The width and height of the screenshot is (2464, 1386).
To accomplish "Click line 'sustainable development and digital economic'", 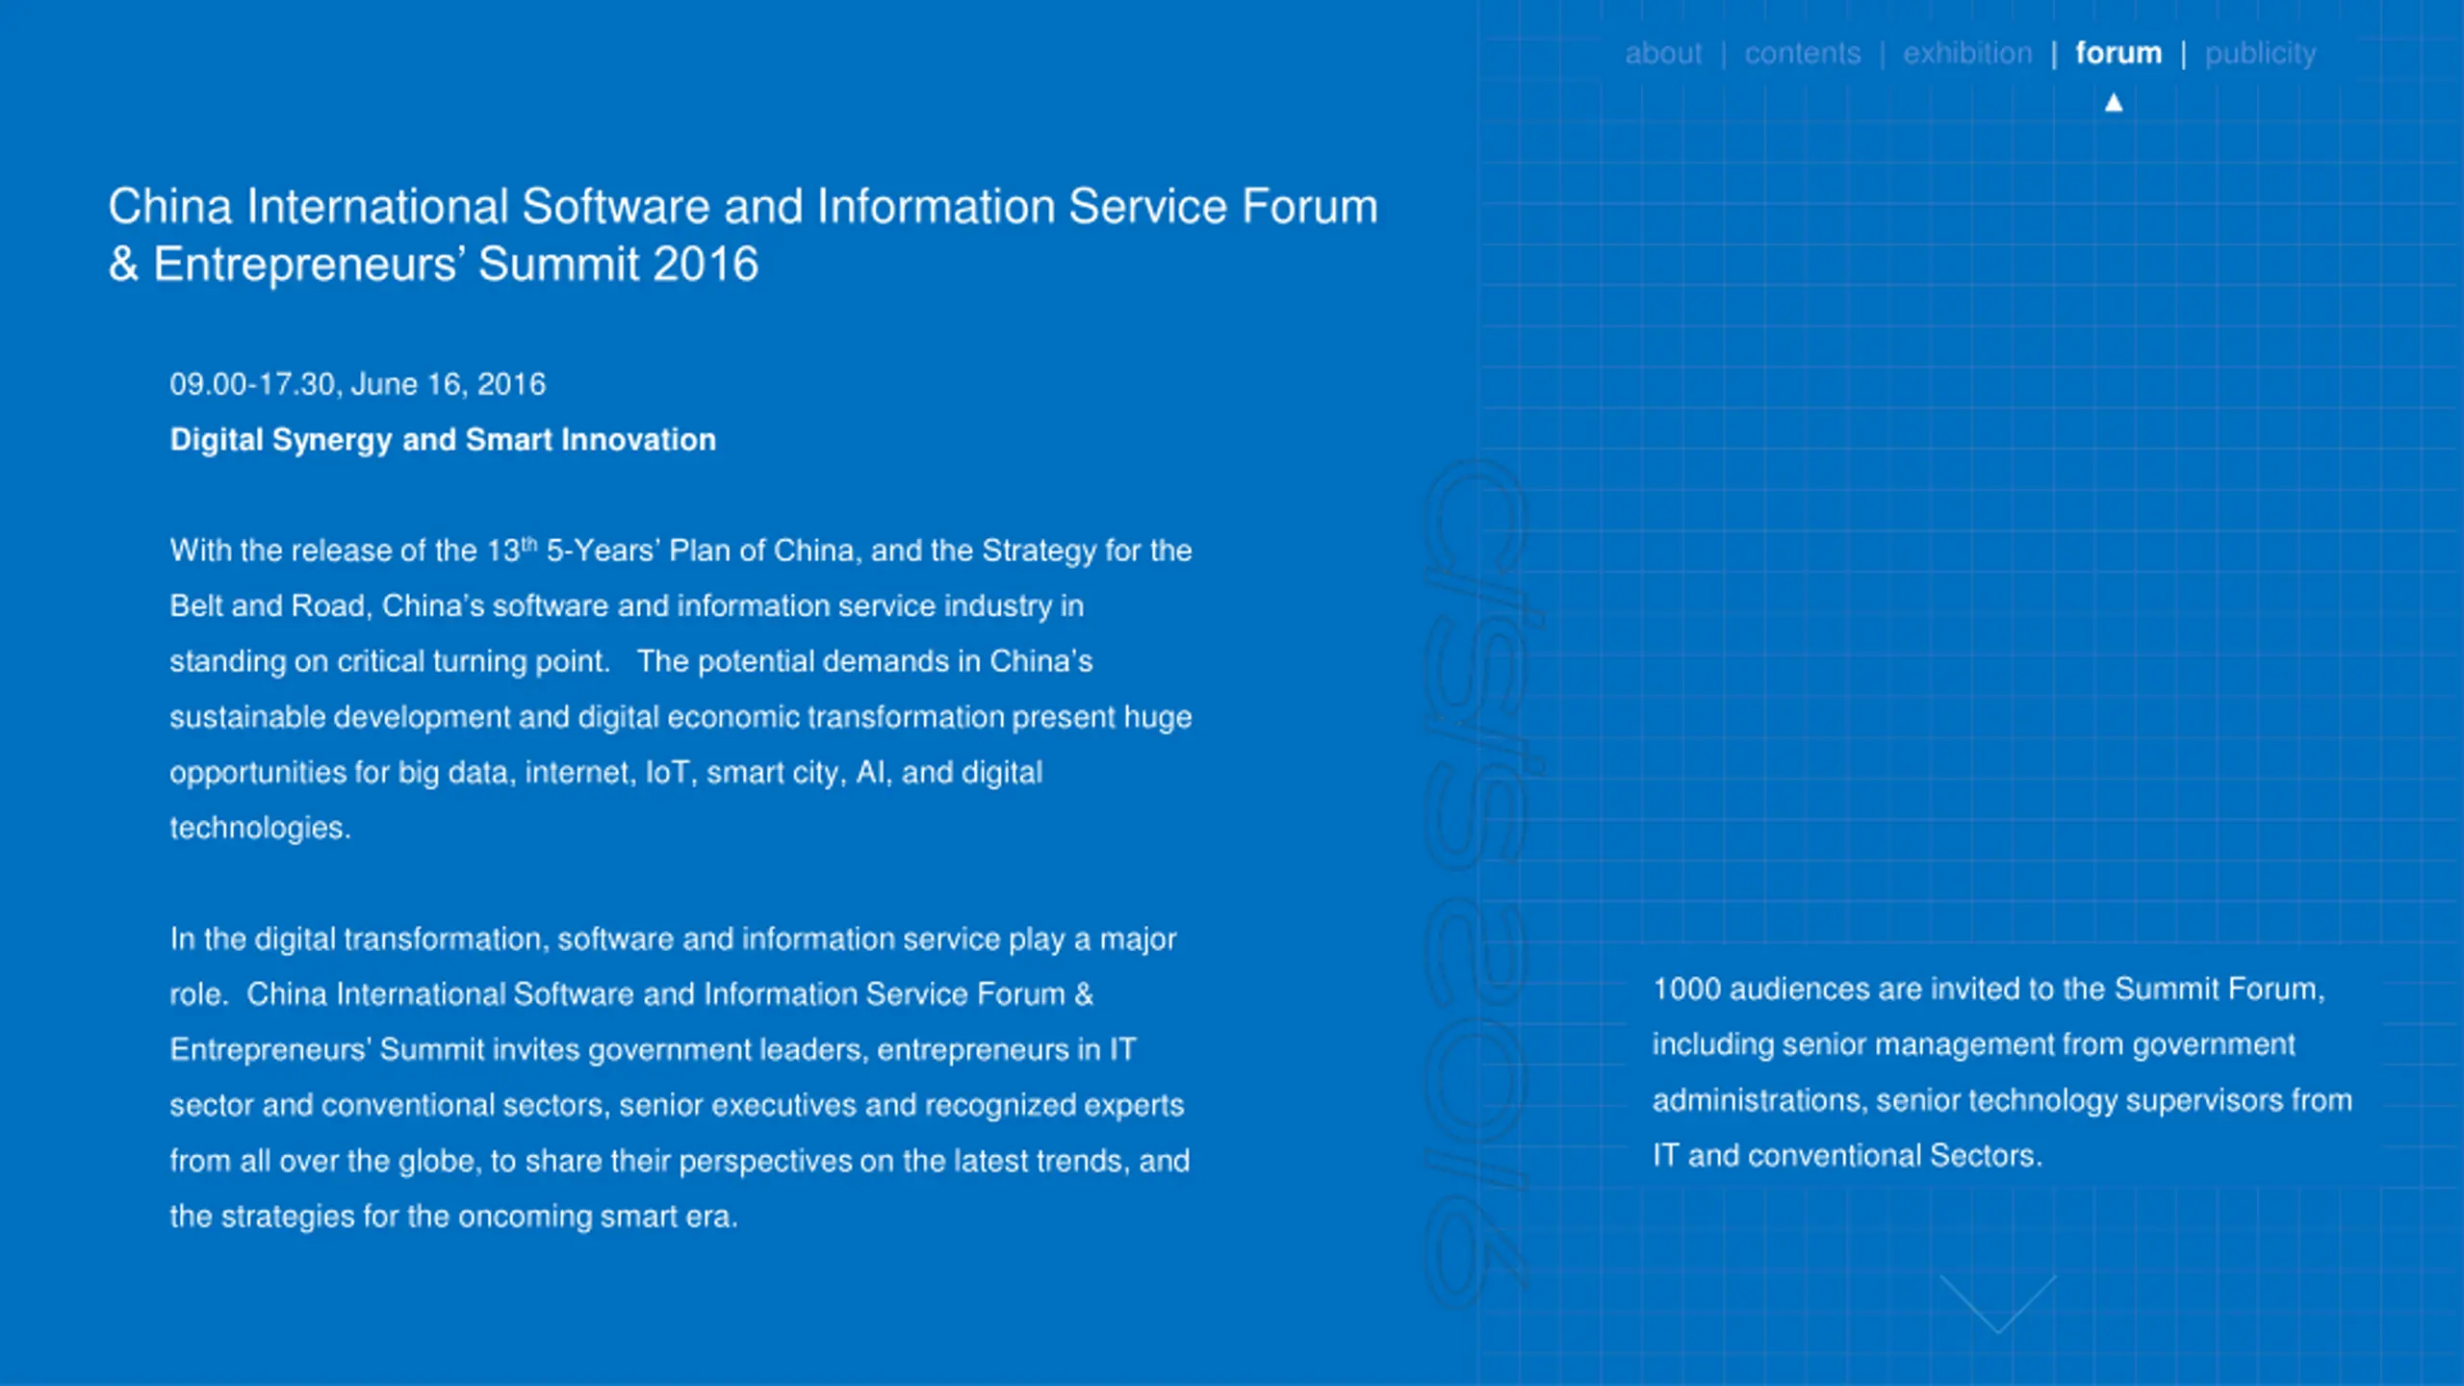I will [681, 717].
